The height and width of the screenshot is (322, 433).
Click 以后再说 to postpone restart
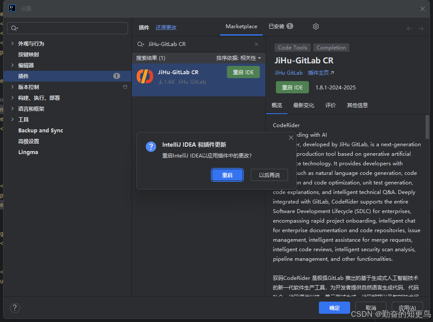click(269, 175)
